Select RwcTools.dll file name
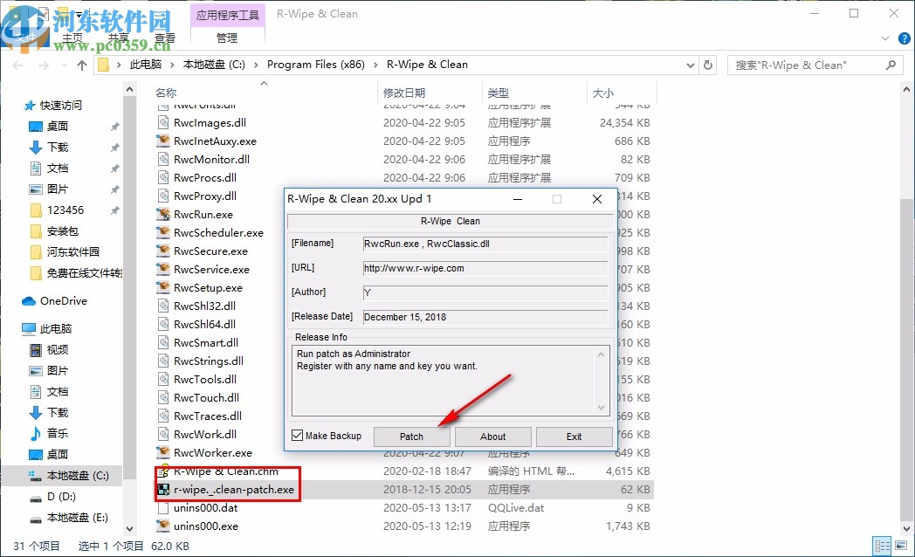This screenshot has height=557, width=915. tap(205, 379)
